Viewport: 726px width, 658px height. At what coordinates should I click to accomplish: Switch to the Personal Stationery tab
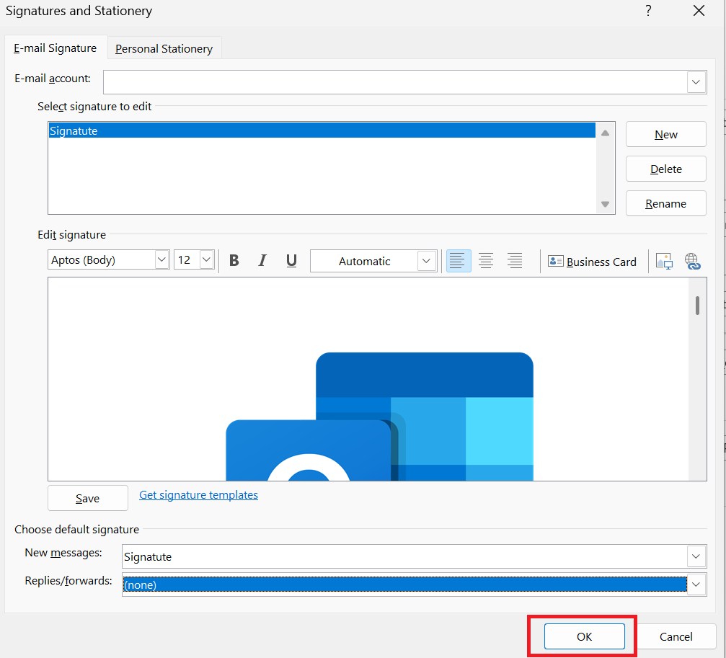tap(164, 48)
